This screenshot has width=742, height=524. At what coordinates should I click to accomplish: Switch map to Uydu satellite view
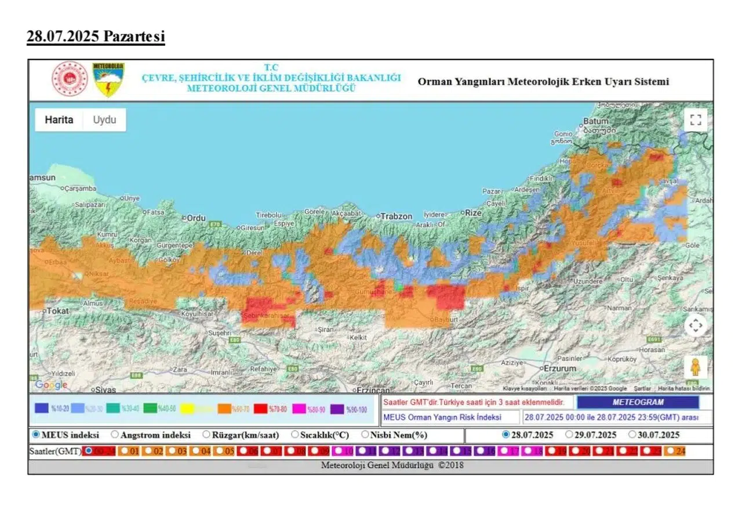pyautogui.click(x=105, y=120)
